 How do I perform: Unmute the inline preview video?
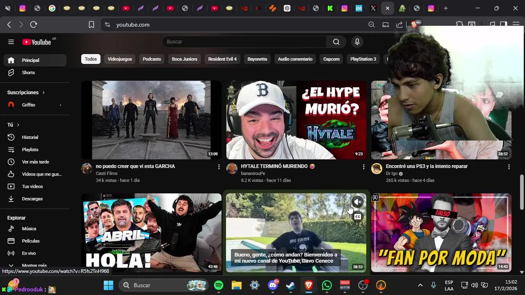(358, 202)
